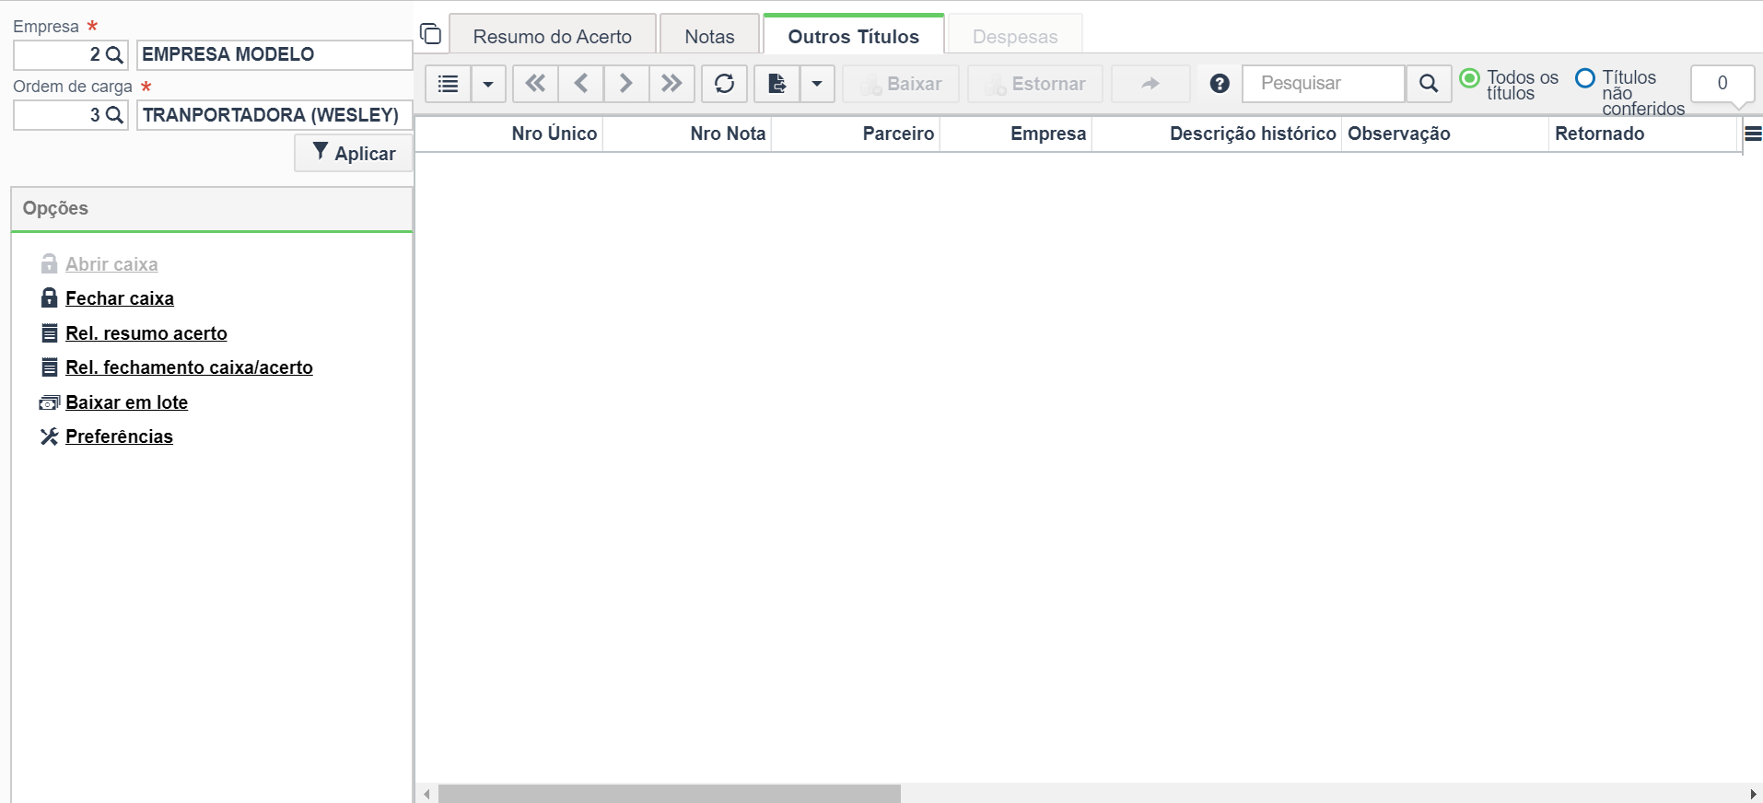1763x803 pixels.
Task: Select the Títulos não conferidos radio button
Action: click(x=1585, y=78)
